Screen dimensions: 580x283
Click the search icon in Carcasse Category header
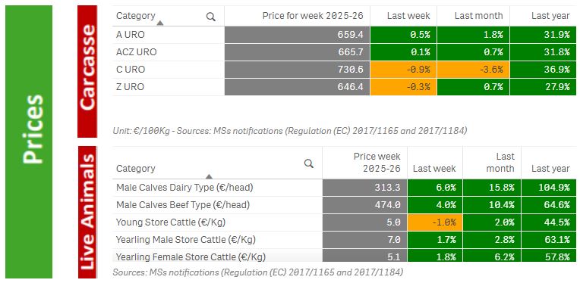[x=211, y=17]
